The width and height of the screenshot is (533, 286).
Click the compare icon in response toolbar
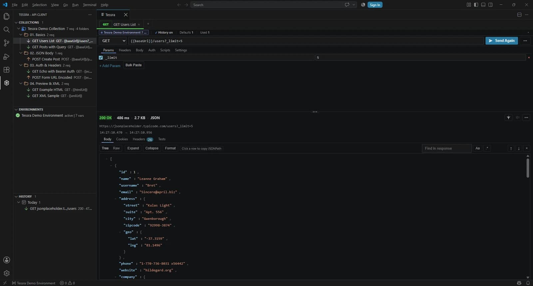point(518,117)
